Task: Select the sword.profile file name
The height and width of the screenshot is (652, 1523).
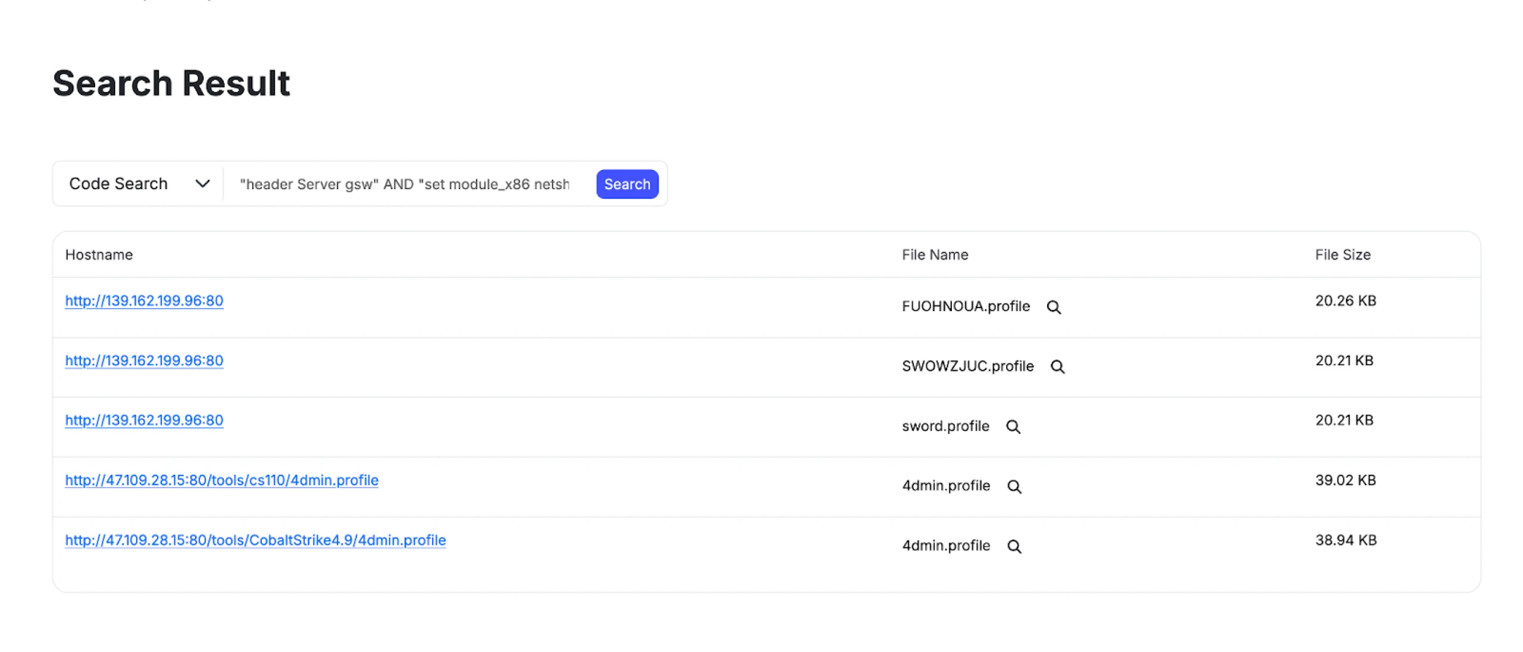Action: (945, 427)
